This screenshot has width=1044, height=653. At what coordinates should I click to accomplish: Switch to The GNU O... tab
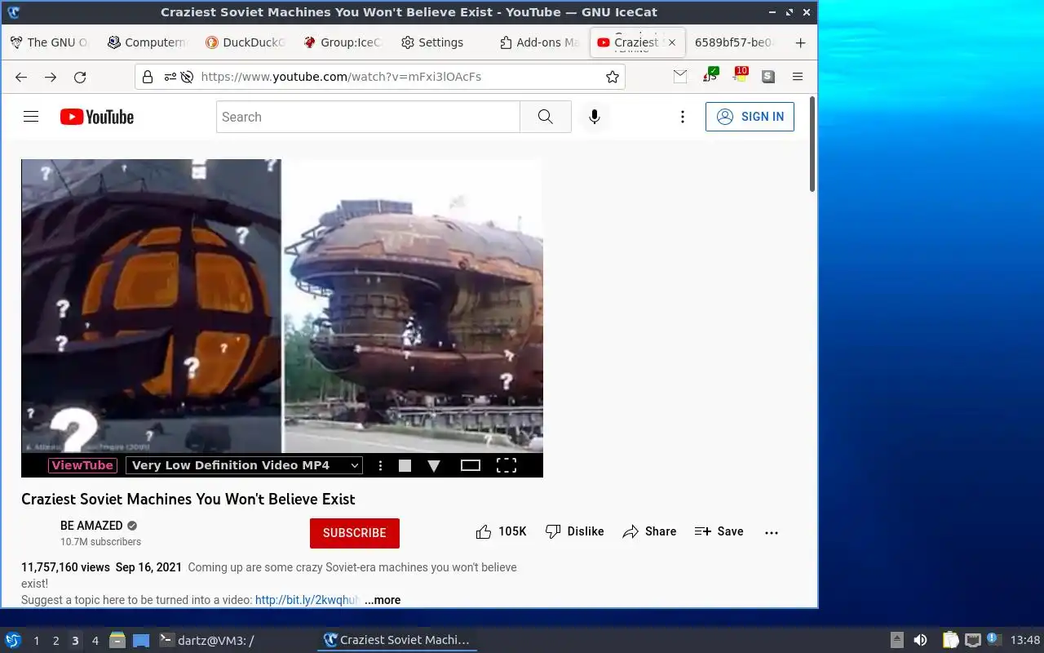(50, 42)
